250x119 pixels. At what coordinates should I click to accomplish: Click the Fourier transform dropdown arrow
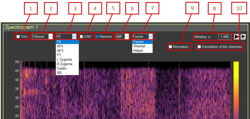pos(150,36)
